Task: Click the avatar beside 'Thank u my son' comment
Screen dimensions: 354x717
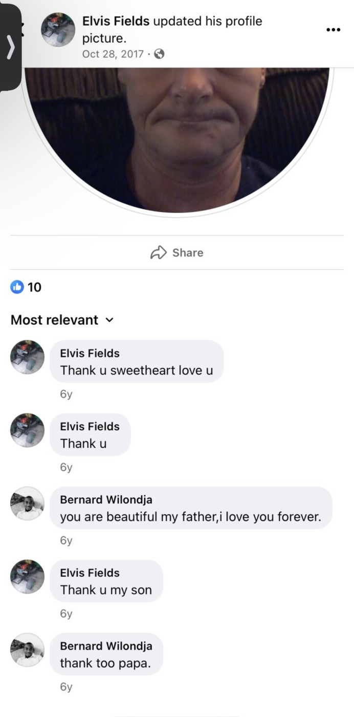Action: (27, 577)
